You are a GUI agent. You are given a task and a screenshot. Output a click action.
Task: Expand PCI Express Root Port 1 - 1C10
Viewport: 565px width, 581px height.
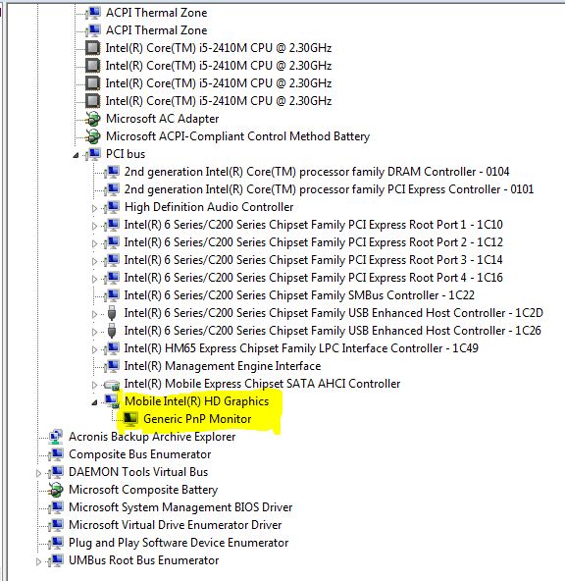click(x=94, y=226)
